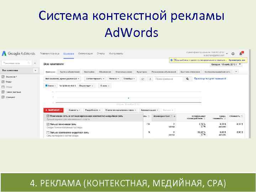Switch to the 'Группы объявлений' tab

point(70,72)
